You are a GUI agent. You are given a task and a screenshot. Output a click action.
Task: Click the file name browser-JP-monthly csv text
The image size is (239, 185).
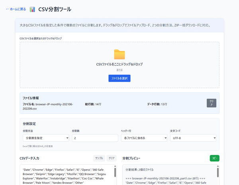pyautogui.click(x=40, y=106)
